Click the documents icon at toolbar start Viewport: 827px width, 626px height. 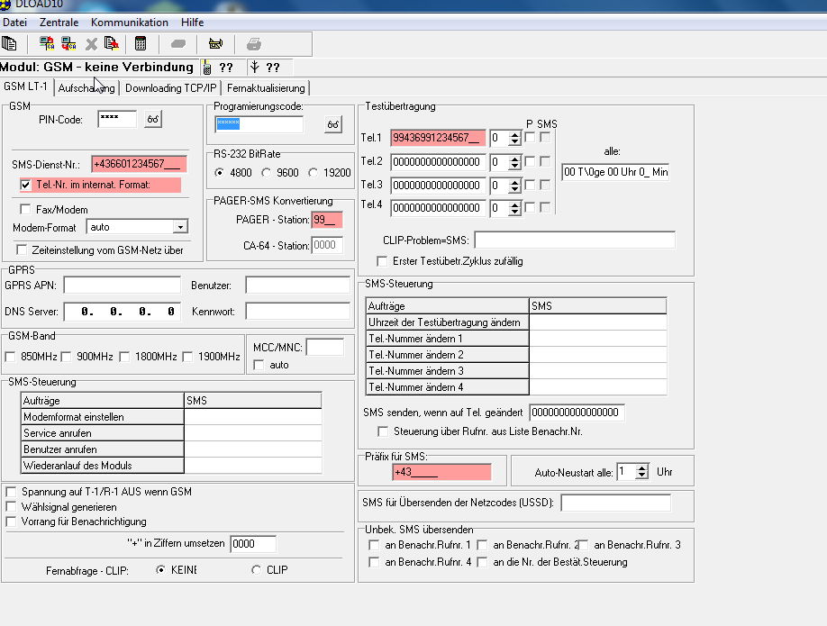(x=10, y=43)
